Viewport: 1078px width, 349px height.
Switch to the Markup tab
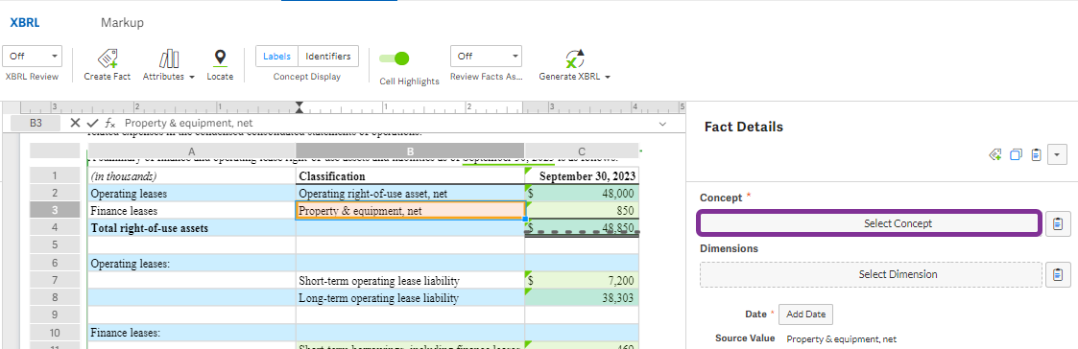click(x=122, y=23)
